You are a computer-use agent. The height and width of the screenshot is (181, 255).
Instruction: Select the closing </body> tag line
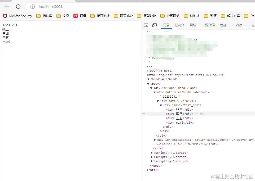pos(156,166)
